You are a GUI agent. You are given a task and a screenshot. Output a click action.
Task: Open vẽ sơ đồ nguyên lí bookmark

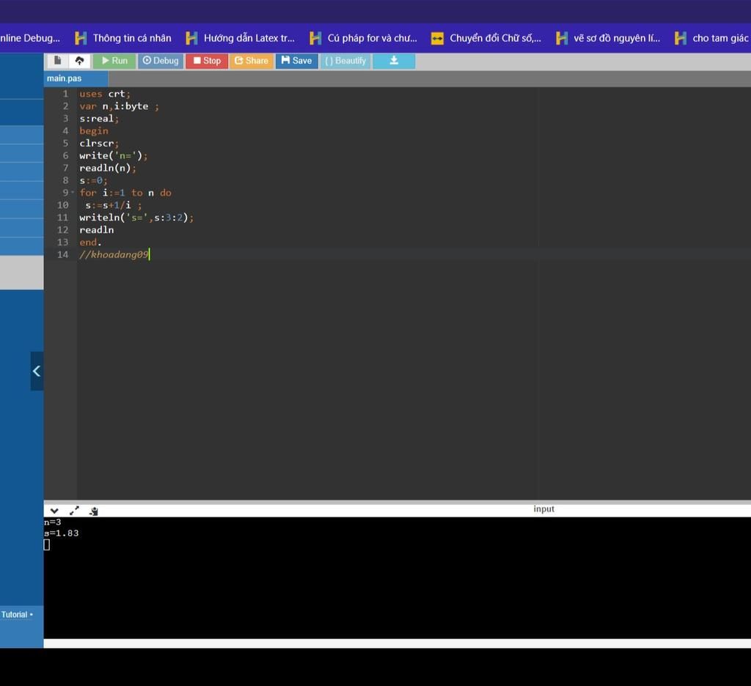pyautogui.click(x=608, y=38)
